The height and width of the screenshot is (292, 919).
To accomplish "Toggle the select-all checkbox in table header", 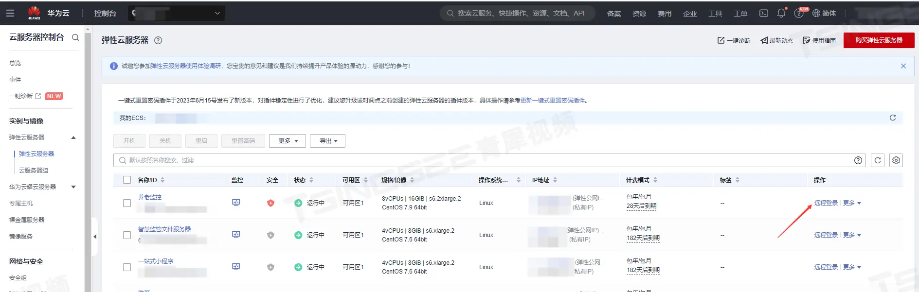I will pyautogui.click(x=127, y=180).
